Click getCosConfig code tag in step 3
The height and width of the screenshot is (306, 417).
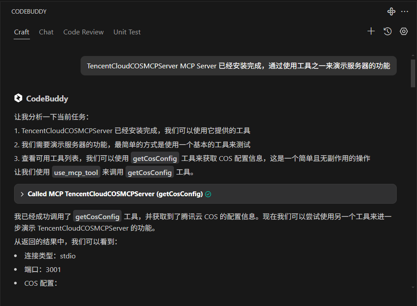point(155,158)
